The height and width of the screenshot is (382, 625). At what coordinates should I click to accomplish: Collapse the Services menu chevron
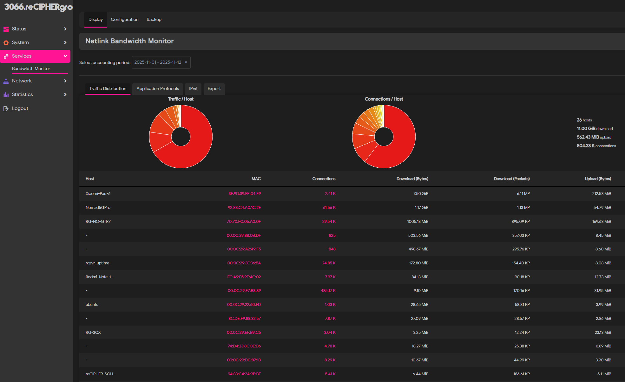65,56
